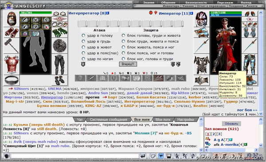This screenshot has width=266, height=162.
Task: Click the round shield equipment icon
Action: pyautogui.click(x=59, y=46)
